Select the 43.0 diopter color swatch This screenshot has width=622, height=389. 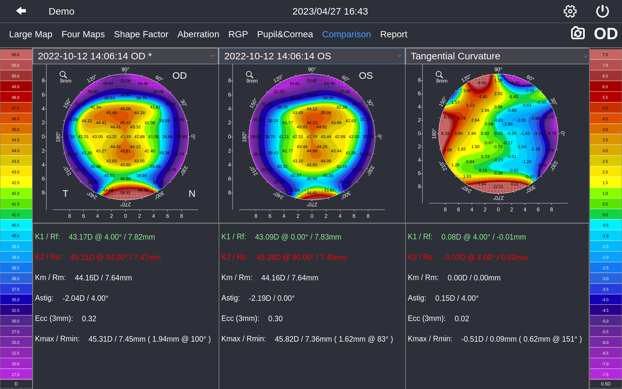[16, 172]
